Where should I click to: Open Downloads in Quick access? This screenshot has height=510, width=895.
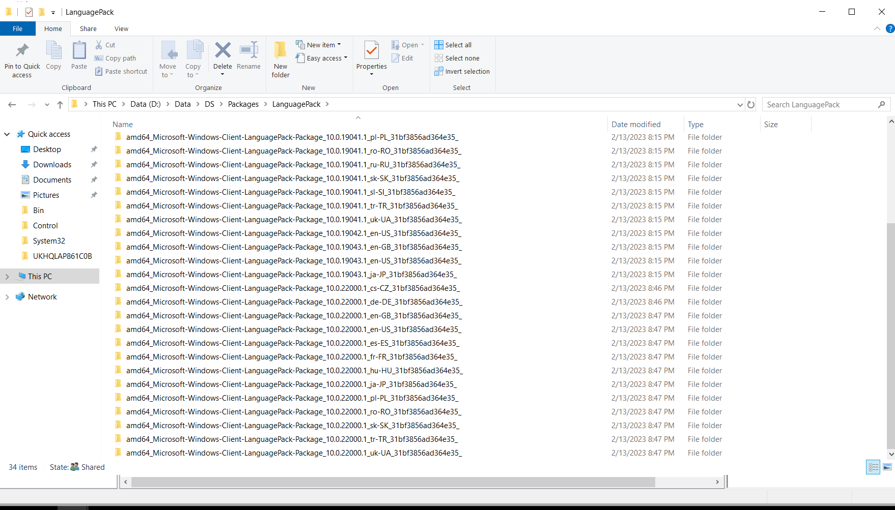click(52, 165)
